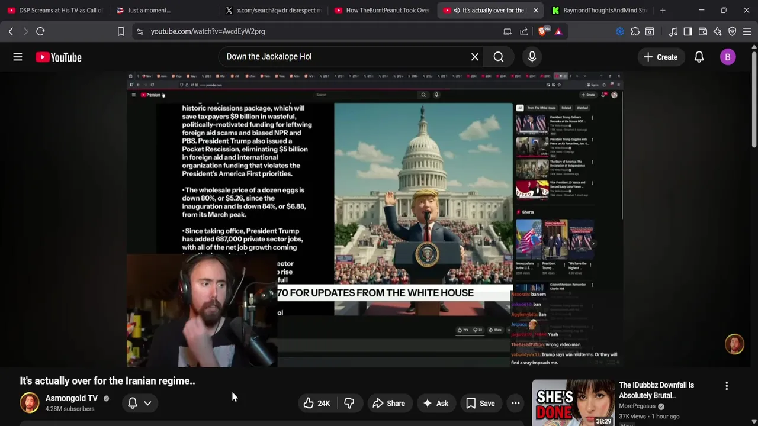Open iDubbbz Downfall recommended video thumbnail
This screenshot has height=426, width=758.
click(x=573, y=402)
